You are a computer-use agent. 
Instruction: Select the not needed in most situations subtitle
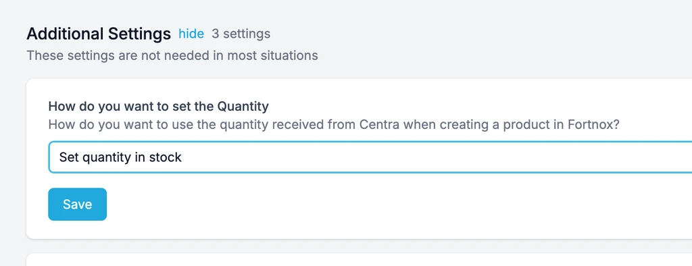(x=172, y=55)
